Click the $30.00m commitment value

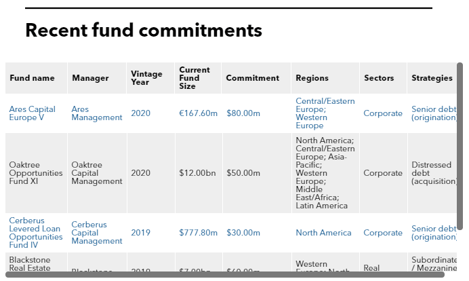[x=243, y=233]
